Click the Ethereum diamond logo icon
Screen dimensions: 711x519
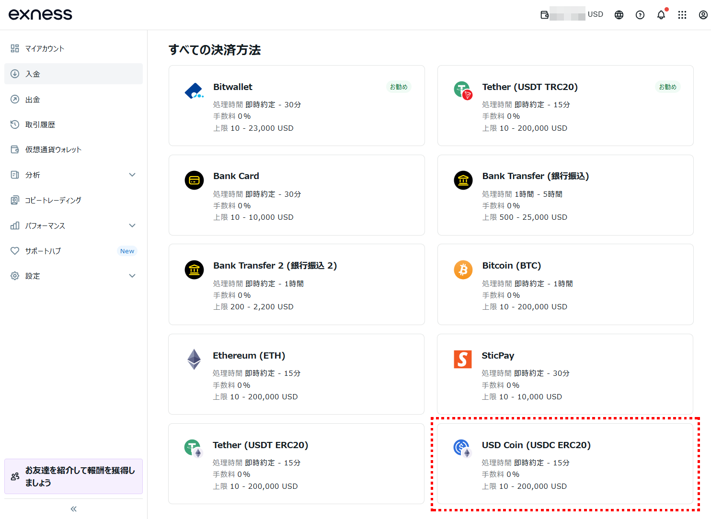194,359
